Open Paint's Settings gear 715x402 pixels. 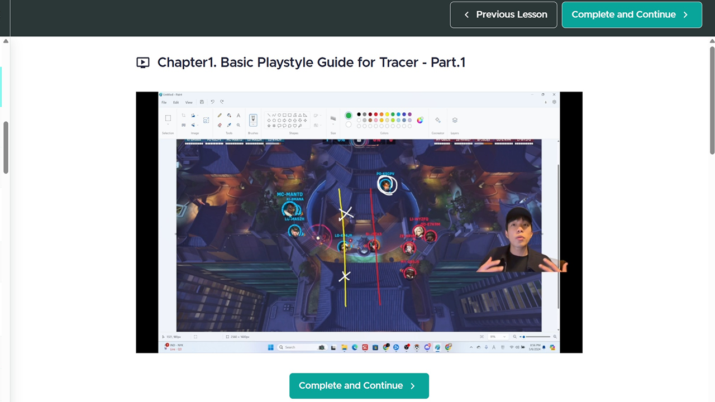(554, 102)
